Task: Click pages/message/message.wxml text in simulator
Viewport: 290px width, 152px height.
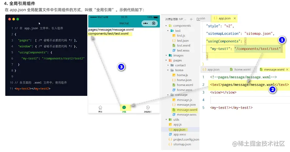Action: click(111, 30)
